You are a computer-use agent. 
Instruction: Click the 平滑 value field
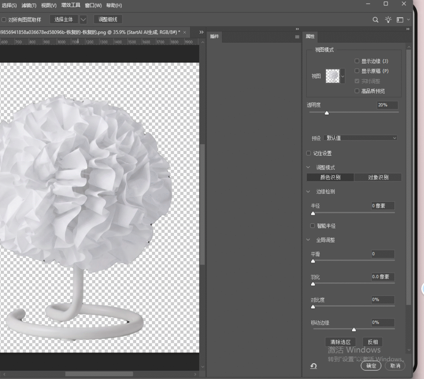pos(383,254)
